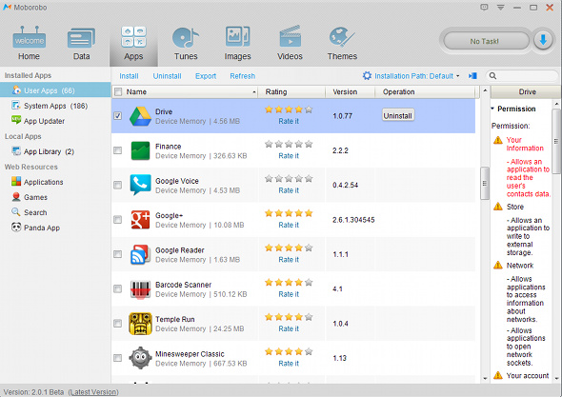Viewport: 562px width, 397px height.
Task: Set Drive star rating
Action: (x=289, y=109)
